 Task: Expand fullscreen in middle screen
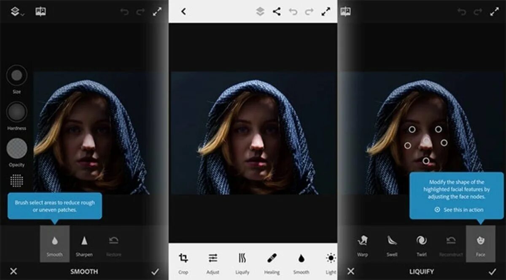[x=326, y=12]
